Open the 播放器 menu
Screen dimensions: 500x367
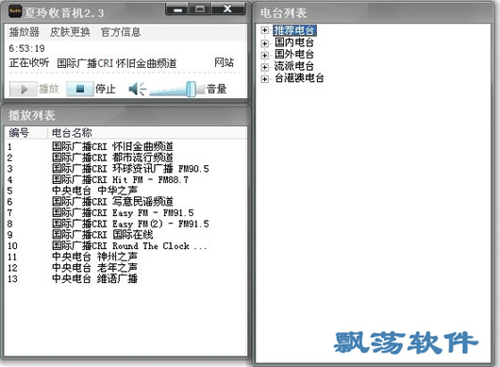[x=25, y=32]
